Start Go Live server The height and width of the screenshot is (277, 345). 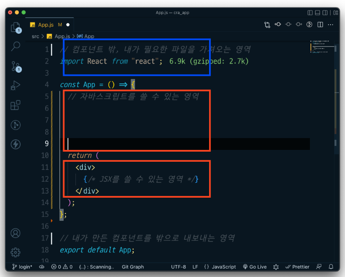pyautogui.click(x=255, y=267)
